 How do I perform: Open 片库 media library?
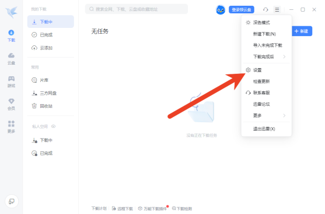click(51, 80)
